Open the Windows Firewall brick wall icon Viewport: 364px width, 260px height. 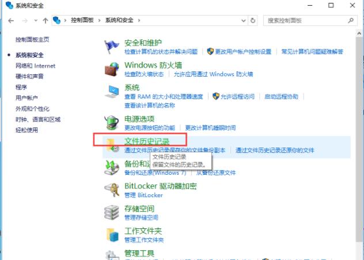(x=112, y=69)
